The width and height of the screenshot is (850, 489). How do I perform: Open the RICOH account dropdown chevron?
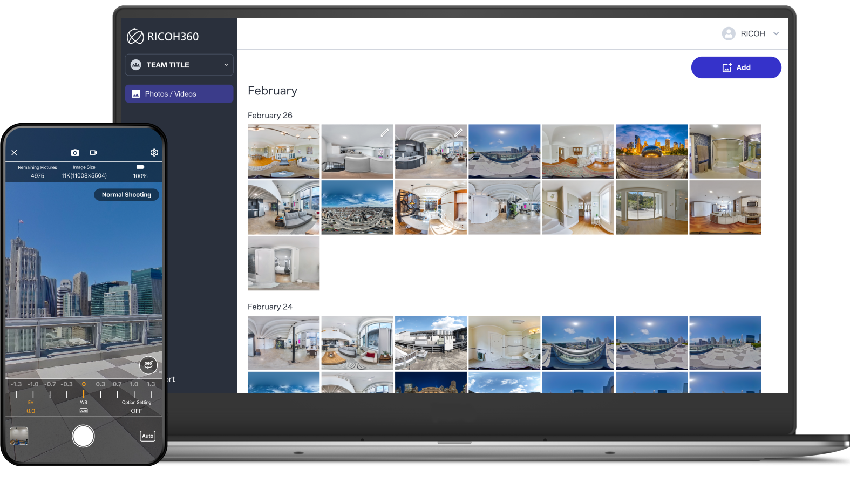776,33
